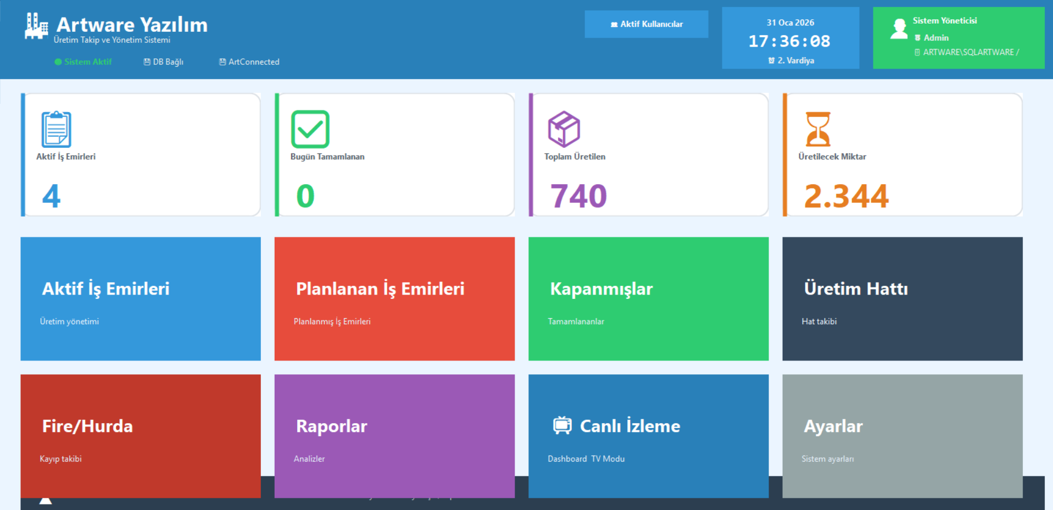Click the Üretilecek Miktar 2.344 value
1053x510 pixels.
[x=846, y=196]
